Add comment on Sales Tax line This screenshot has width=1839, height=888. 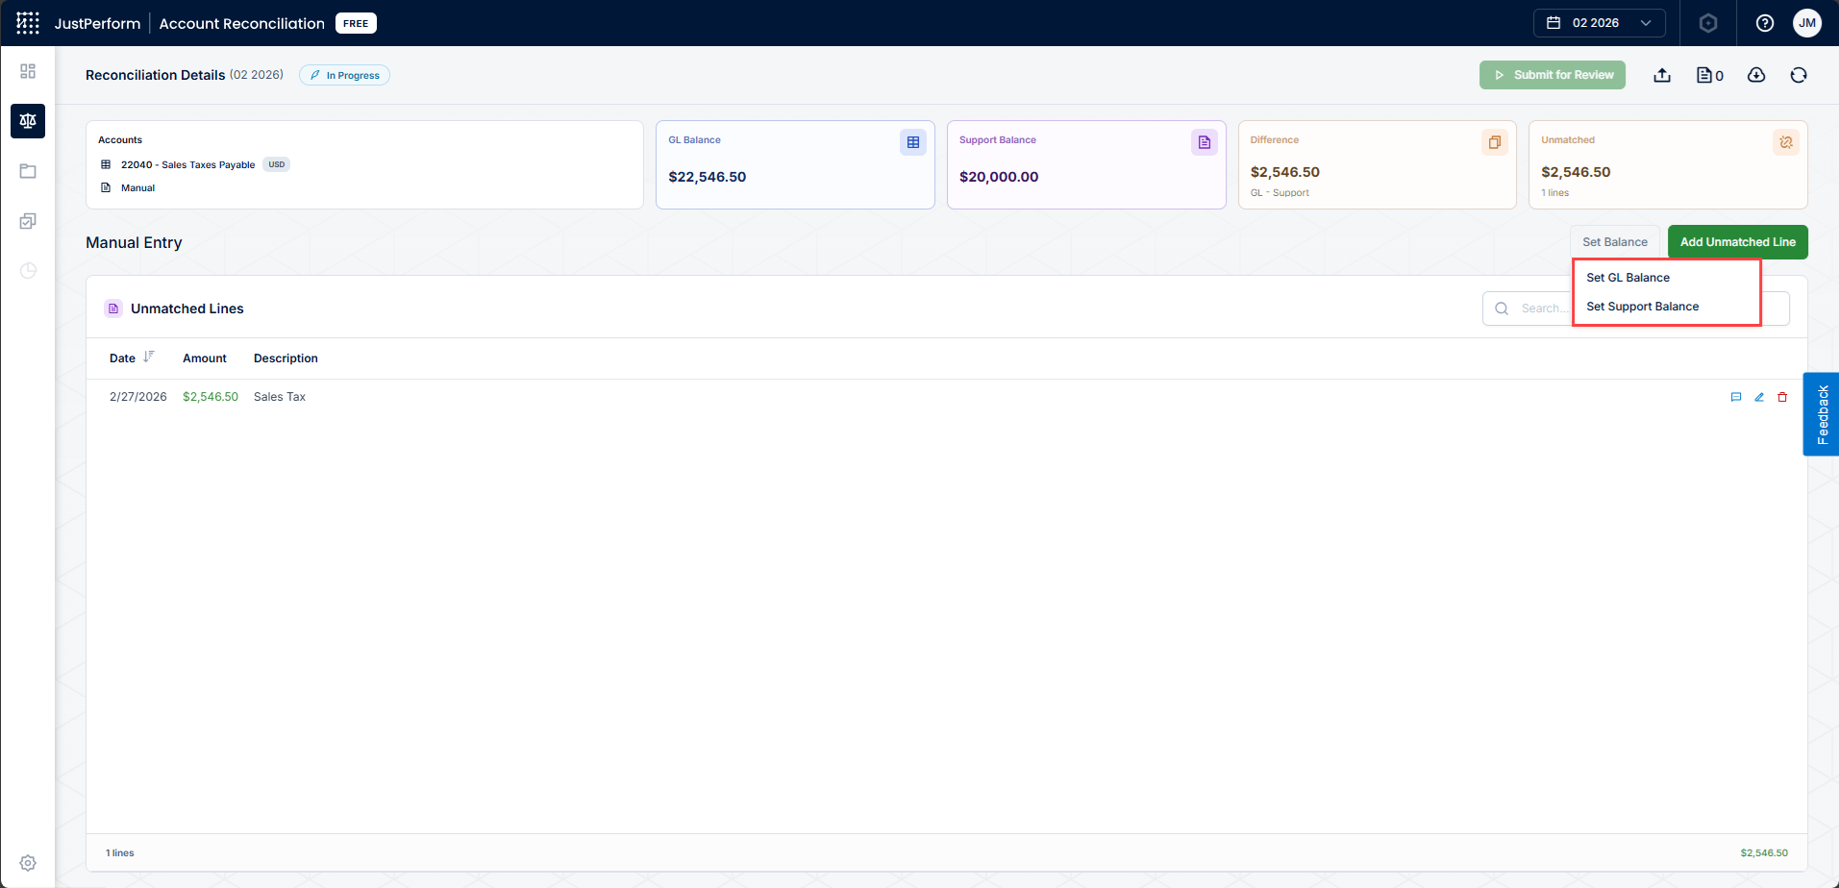point(1736,397)
